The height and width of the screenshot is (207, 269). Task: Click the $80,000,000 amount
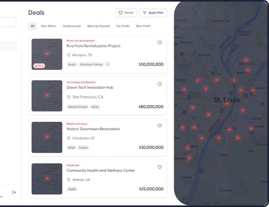[x=151, y=107]
